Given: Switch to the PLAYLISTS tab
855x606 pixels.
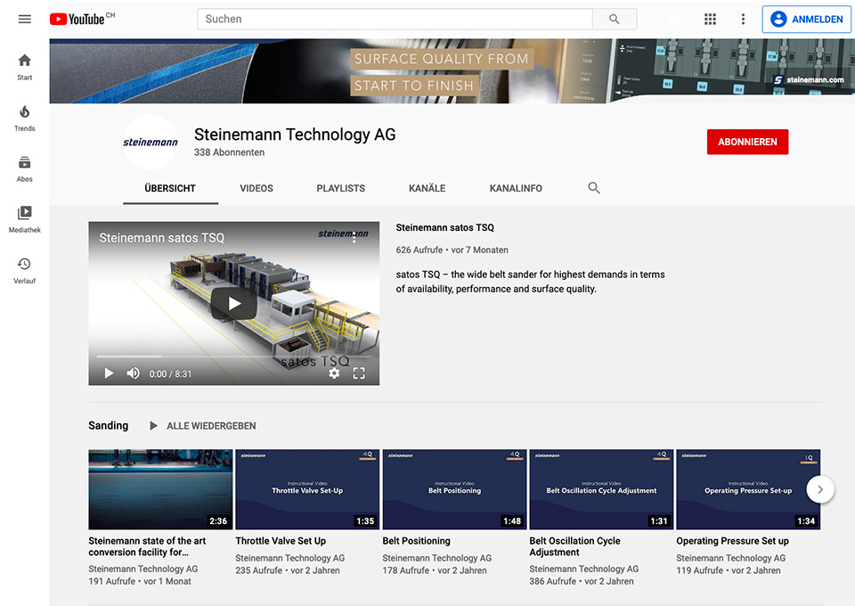Looking at the screenshot, I should (341, 188).
